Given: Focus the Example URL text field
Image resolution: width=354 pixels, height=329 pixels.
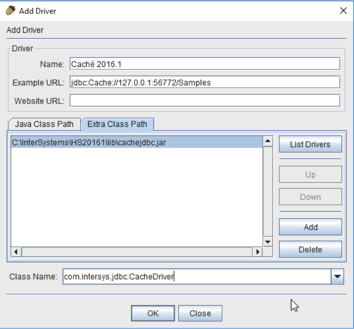Looking at the screenshot, I should (x=205, y=82).
